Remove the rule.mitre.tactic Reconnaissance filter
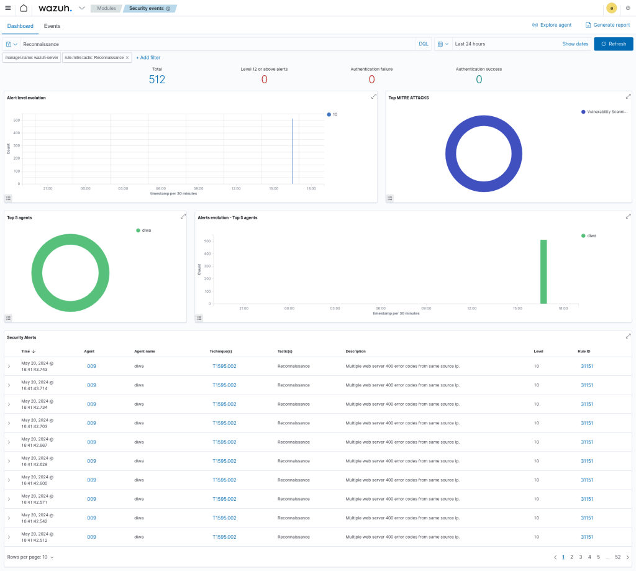This screenshot has width=636, height=571. [x=127, y=57]
